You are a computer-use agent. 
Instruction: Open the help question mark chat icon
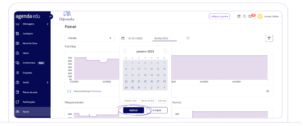pyautogui.click(x=244, y=16)
